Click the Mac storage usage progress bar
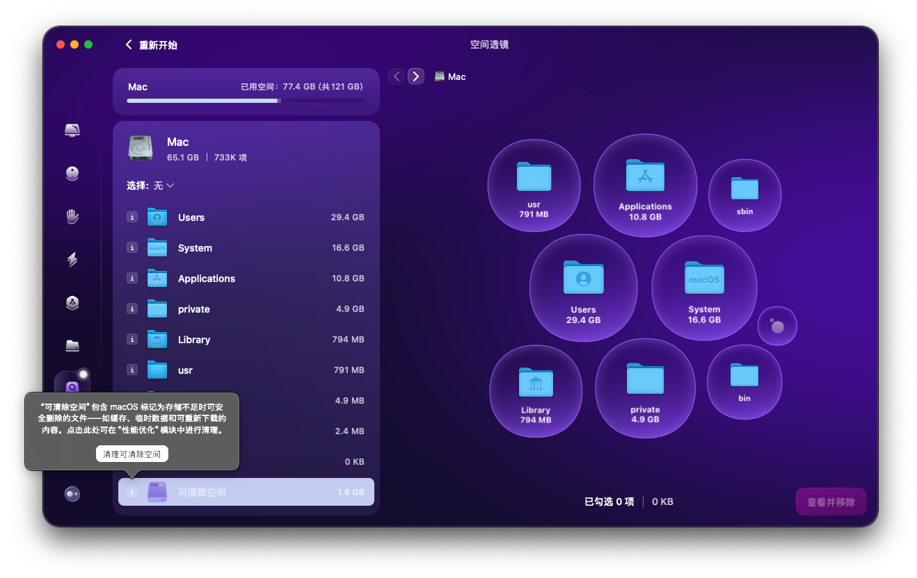This screenshot has width=917, height=578. pos(246,101)
